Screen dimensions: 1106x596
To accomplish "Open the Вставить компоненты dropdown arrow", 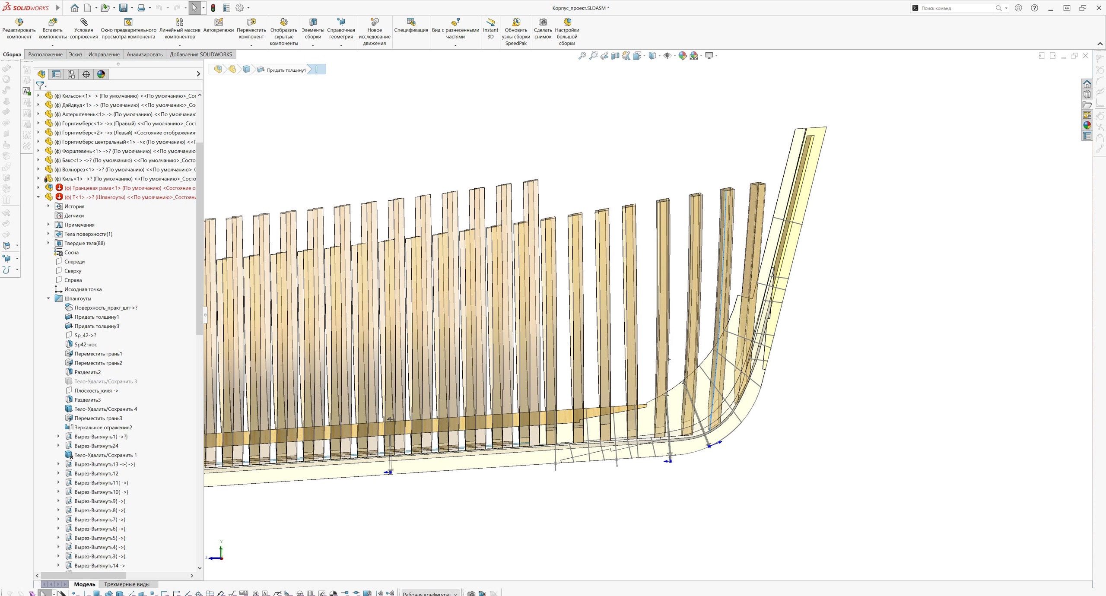I will pyautogui.click(x=53, y=45).
